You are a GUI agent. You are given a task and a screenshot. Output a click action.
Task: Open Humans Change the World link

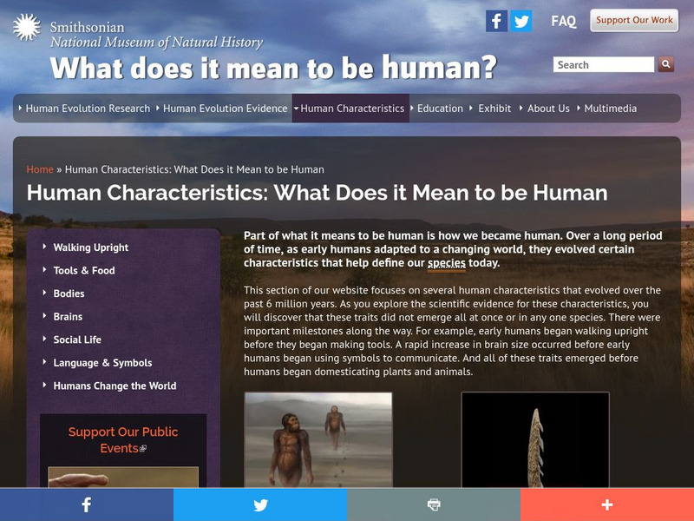(115, 386)
